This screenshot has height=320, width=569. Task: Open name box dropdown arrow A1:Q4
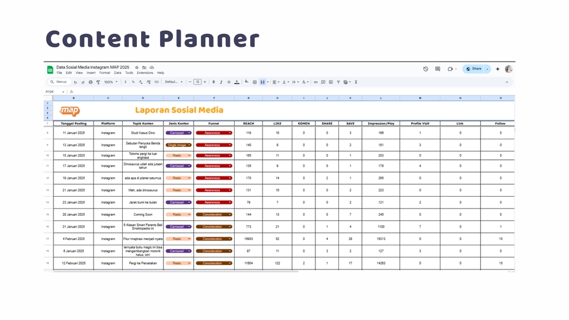click(63, 92)
